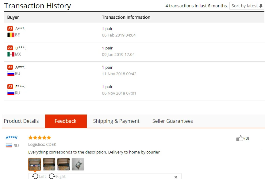The height and width of the screenshot is (179, 265).
Task: Click the A2 badge next to Belgian buyer
Action: (10, 29)
